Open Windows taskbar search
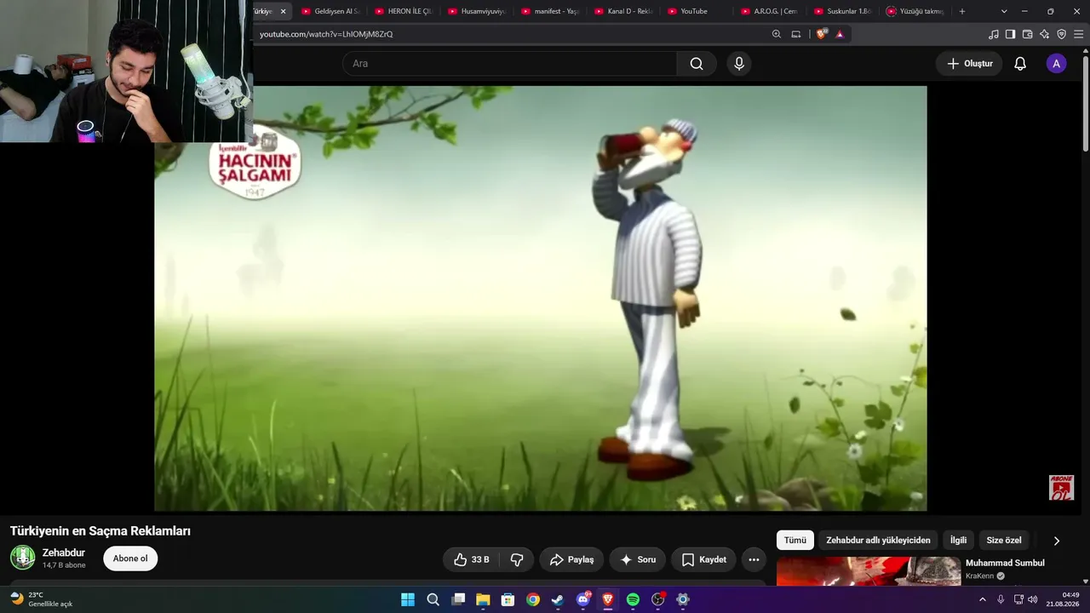 433,599
